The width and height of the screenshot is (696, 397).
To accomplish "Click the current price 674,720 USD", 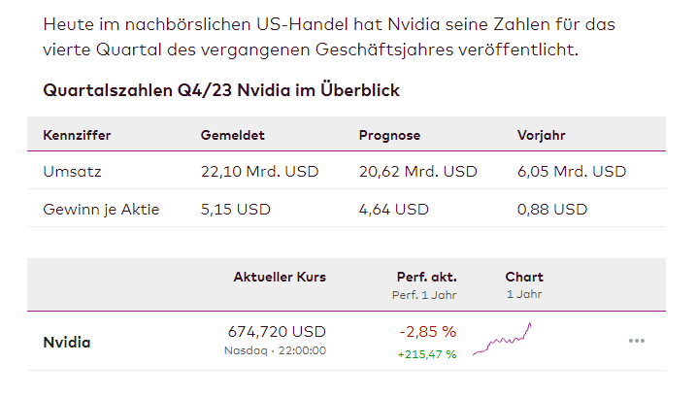I will point(277,331).
